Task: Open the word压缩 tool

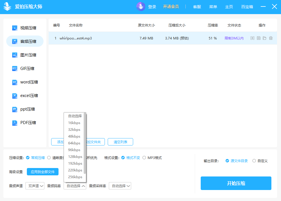Action: click(25, 82)
